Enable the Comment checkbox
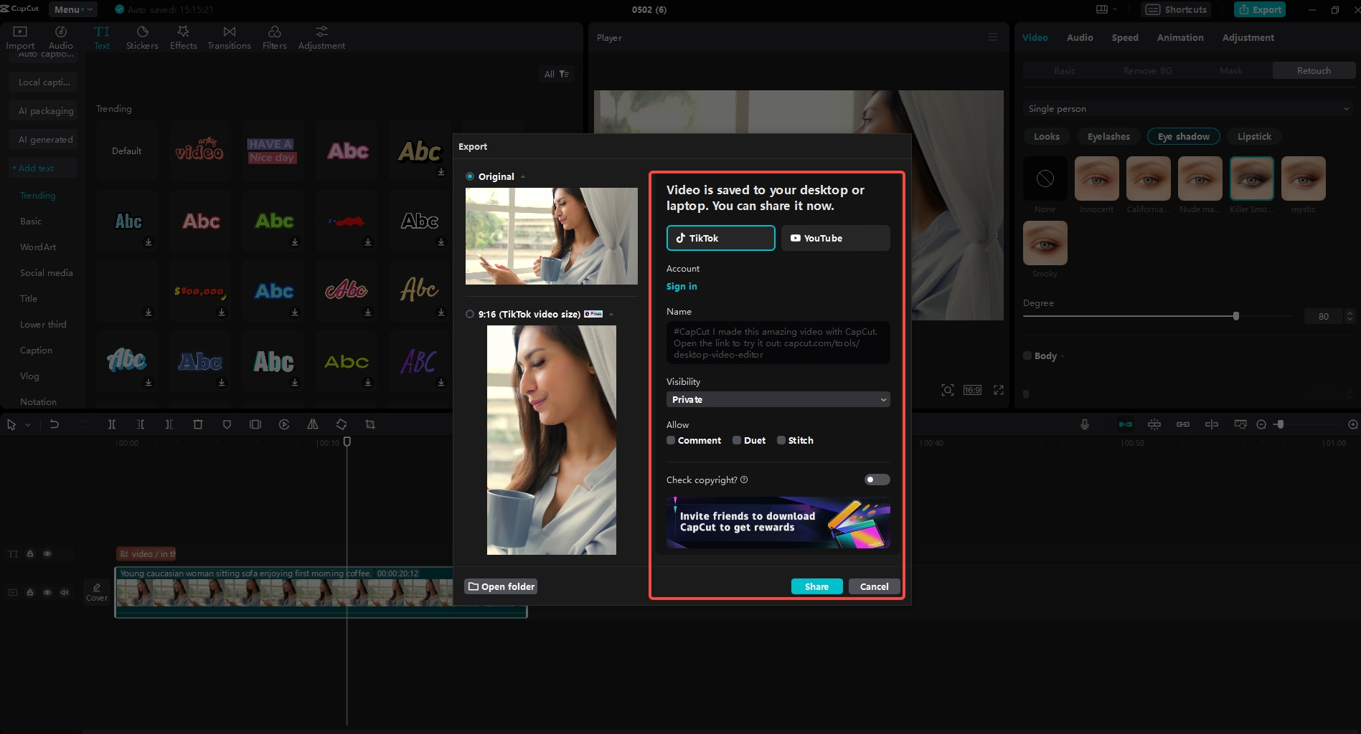The image size is (1361, 734). click(672, 440)
